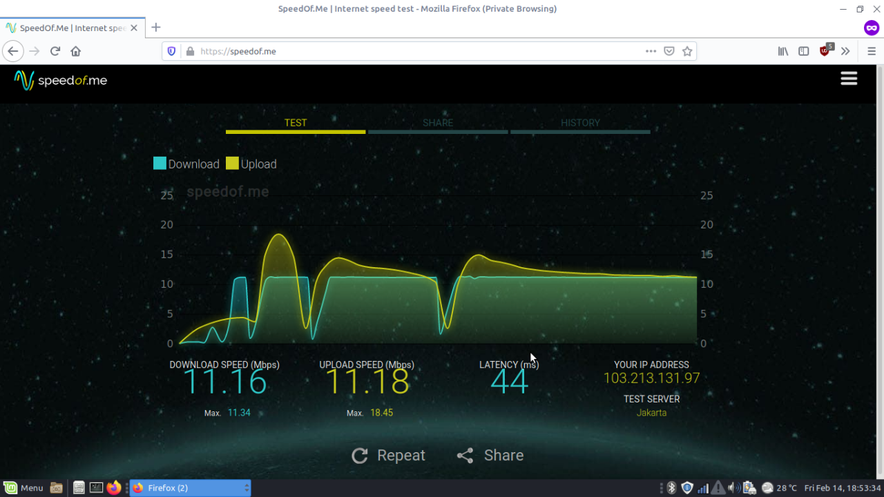Open the weather applet showing 28 °C

779,488
